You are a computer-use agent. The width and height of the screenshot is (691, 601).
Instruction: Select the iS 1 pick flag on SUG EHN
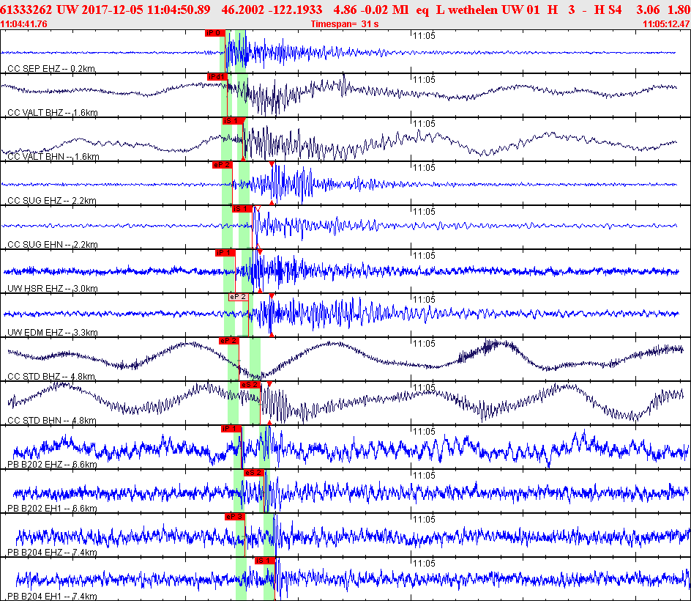[242, 209]
